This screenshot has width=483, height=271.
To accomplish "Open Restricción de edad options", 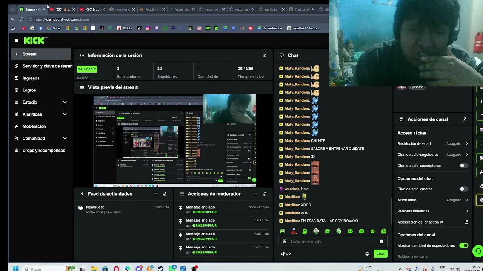I will point(433,143).
